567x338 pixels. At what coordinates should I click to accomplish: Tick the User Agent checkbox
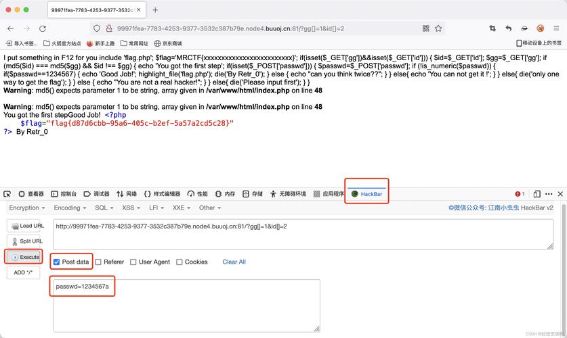tap(133, 262)
